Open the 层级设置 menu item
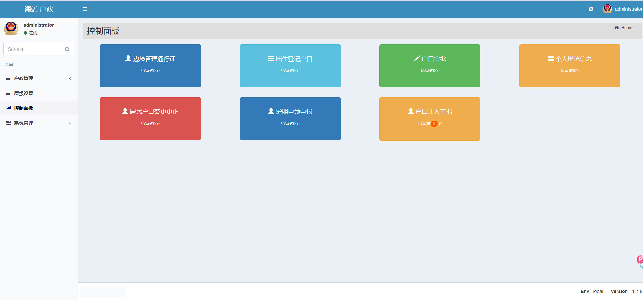 39,93
